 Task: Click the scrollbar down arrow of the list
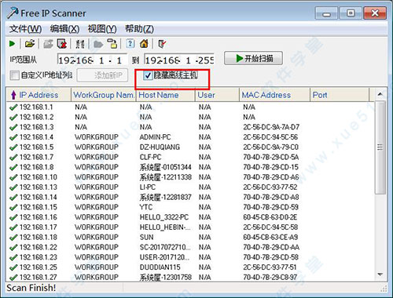(380, 274)
